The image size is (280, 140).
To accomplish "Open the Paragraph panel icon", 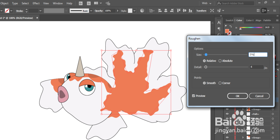I will click(219, 29).
